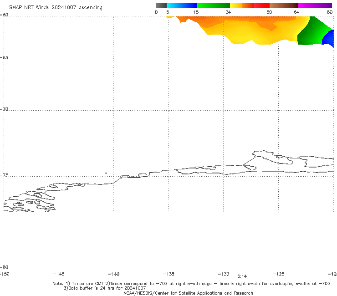
Task: Click the latitude label '-65'
Action: coord(4,58)
